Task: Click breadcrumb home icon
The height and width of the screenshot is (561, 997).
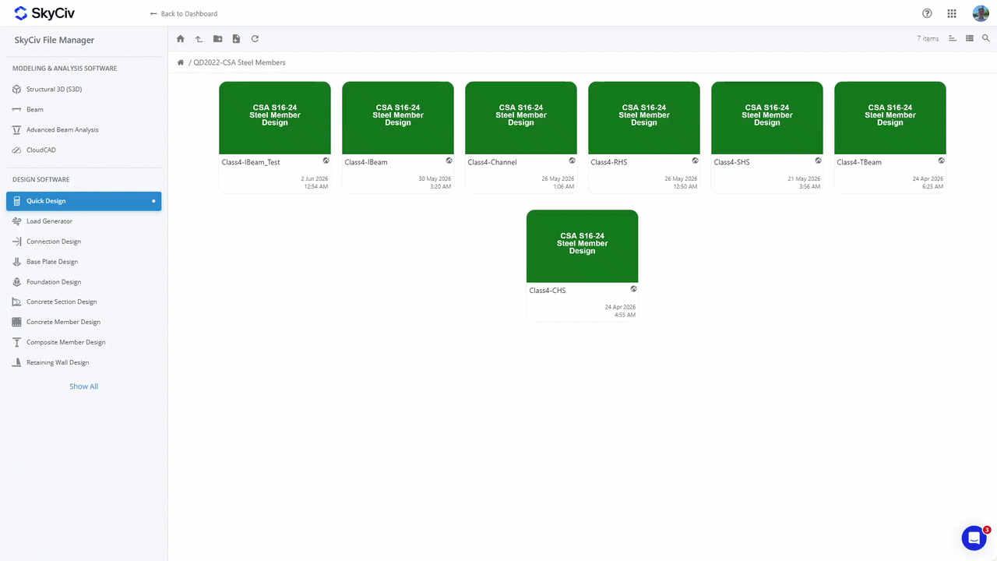Action: [x=181, y=62]
